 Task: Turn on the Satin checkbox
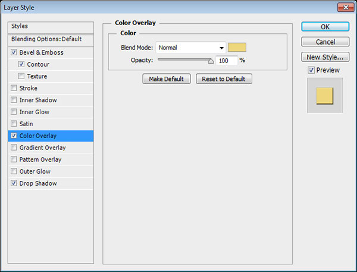[x=14, y=124]
